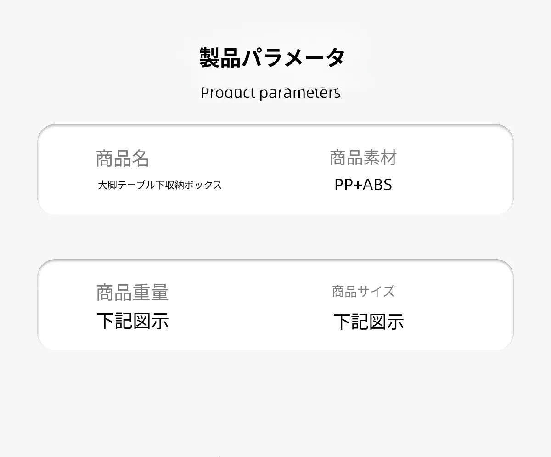This screenshot has height=457, width=551.
Task: Click the word "parameters" in the subtitle
Action: (300, 93)
